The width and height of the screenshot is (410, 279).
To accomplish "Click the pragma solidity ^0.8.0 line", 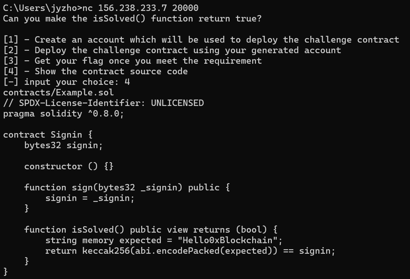I will click(x=63, y=113).
